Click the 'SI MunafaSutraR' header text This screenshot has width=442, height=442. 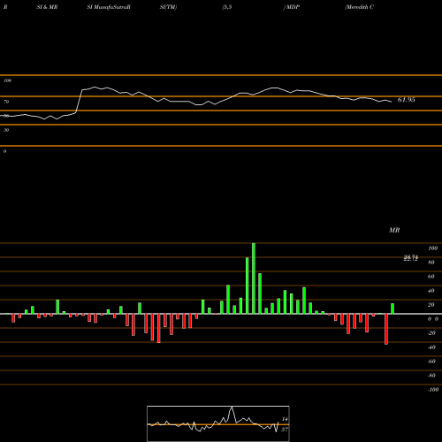point(109,7)
